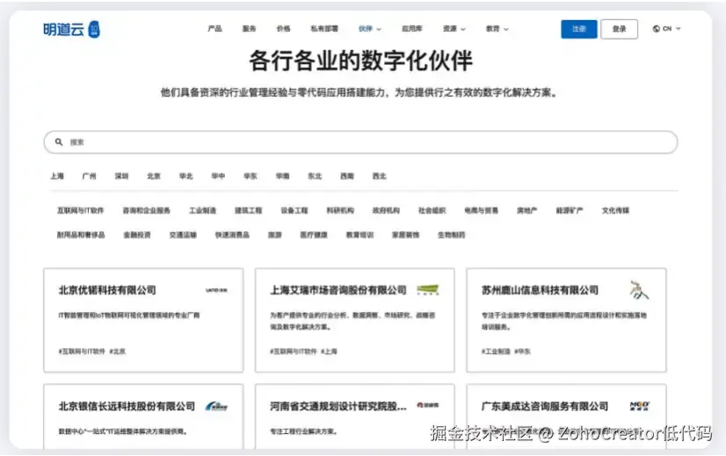The height and width of the screenshot is (456, 726).
Task: Open 私有部署 in the top navigation
Action: [324, 29]
